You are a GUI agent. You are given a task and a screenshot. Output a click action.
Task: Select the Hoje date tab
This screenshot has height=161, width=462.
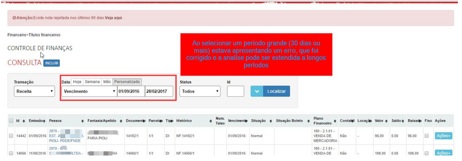click(77, 82)
